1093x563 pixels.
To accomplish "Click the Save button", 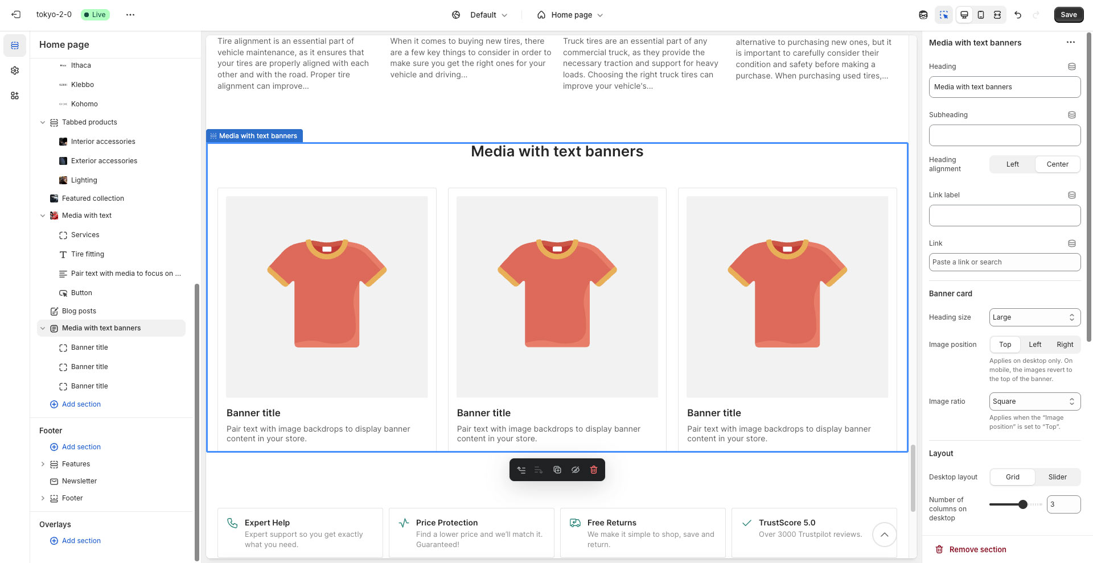I will coord(1069,15).
